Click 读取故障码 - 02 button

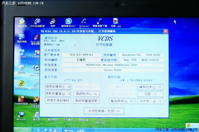[x=58, y=87]
